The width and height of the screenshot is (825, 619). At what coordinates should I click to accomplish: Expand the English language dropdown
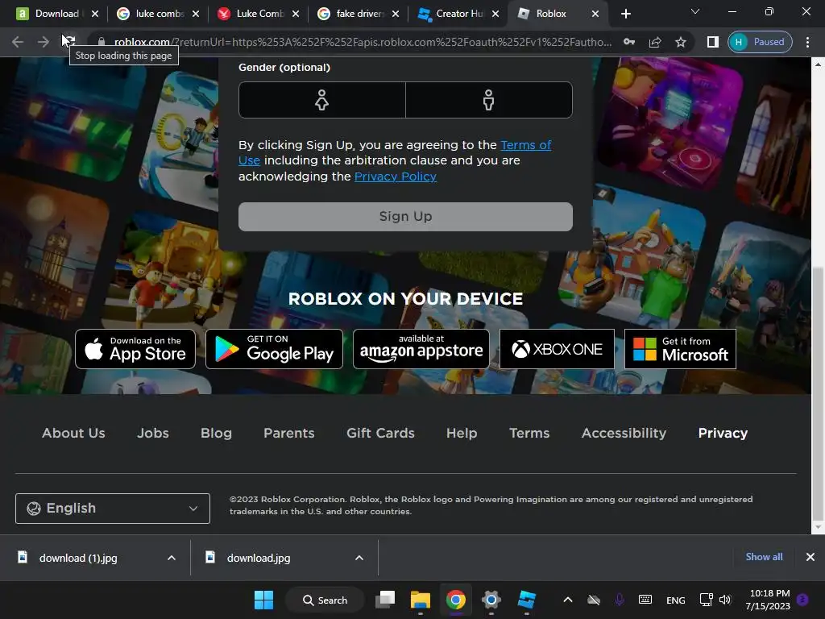[x=113, y=509]
